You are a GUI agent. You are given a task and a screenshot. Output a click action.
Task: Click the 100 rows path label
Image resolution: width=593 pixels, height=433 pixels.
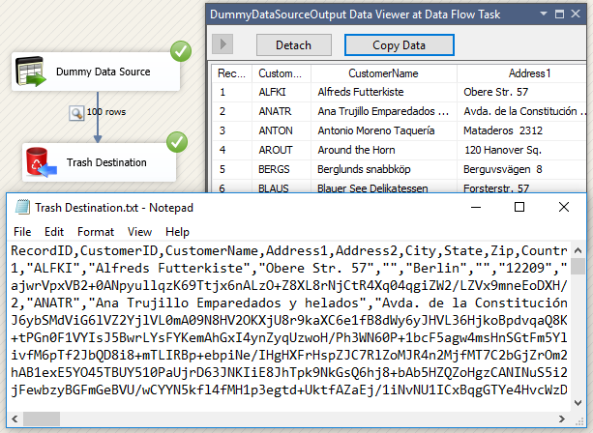pos(106,112)
